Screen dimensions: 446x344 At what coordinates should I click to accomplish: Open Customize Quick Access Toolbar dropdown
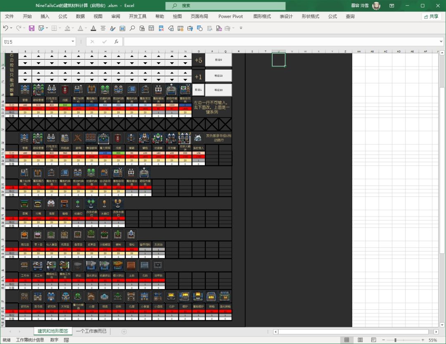tap(241, 28)
